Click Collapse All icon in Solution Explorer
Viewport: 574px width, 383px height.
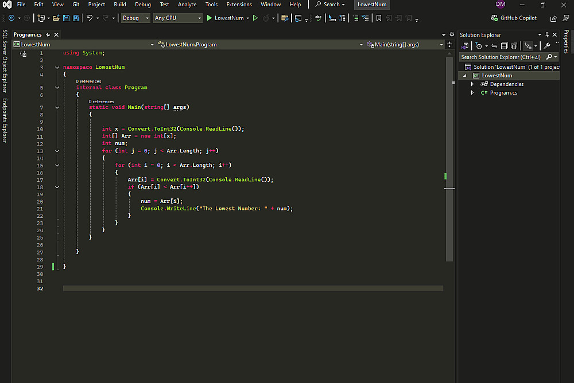[504, 46]
